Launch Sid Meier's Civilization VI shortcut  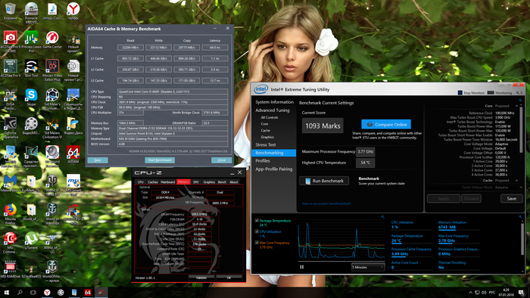(x=52, y=128)
